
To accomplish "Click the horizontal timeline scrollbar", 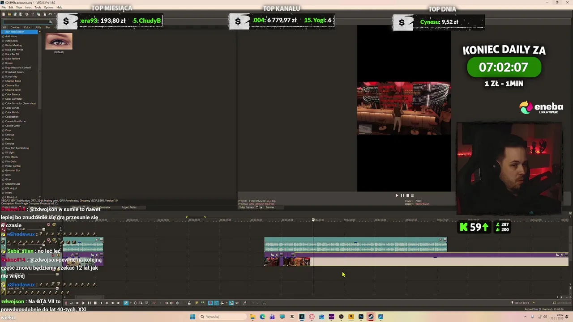I will coord(90,297).
